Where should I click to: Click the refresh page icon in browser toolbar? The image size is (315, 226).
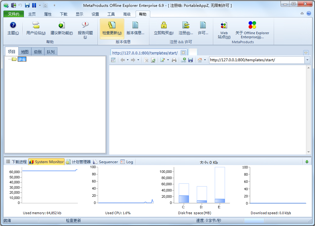pyautogui.click(x=153, y=60)
